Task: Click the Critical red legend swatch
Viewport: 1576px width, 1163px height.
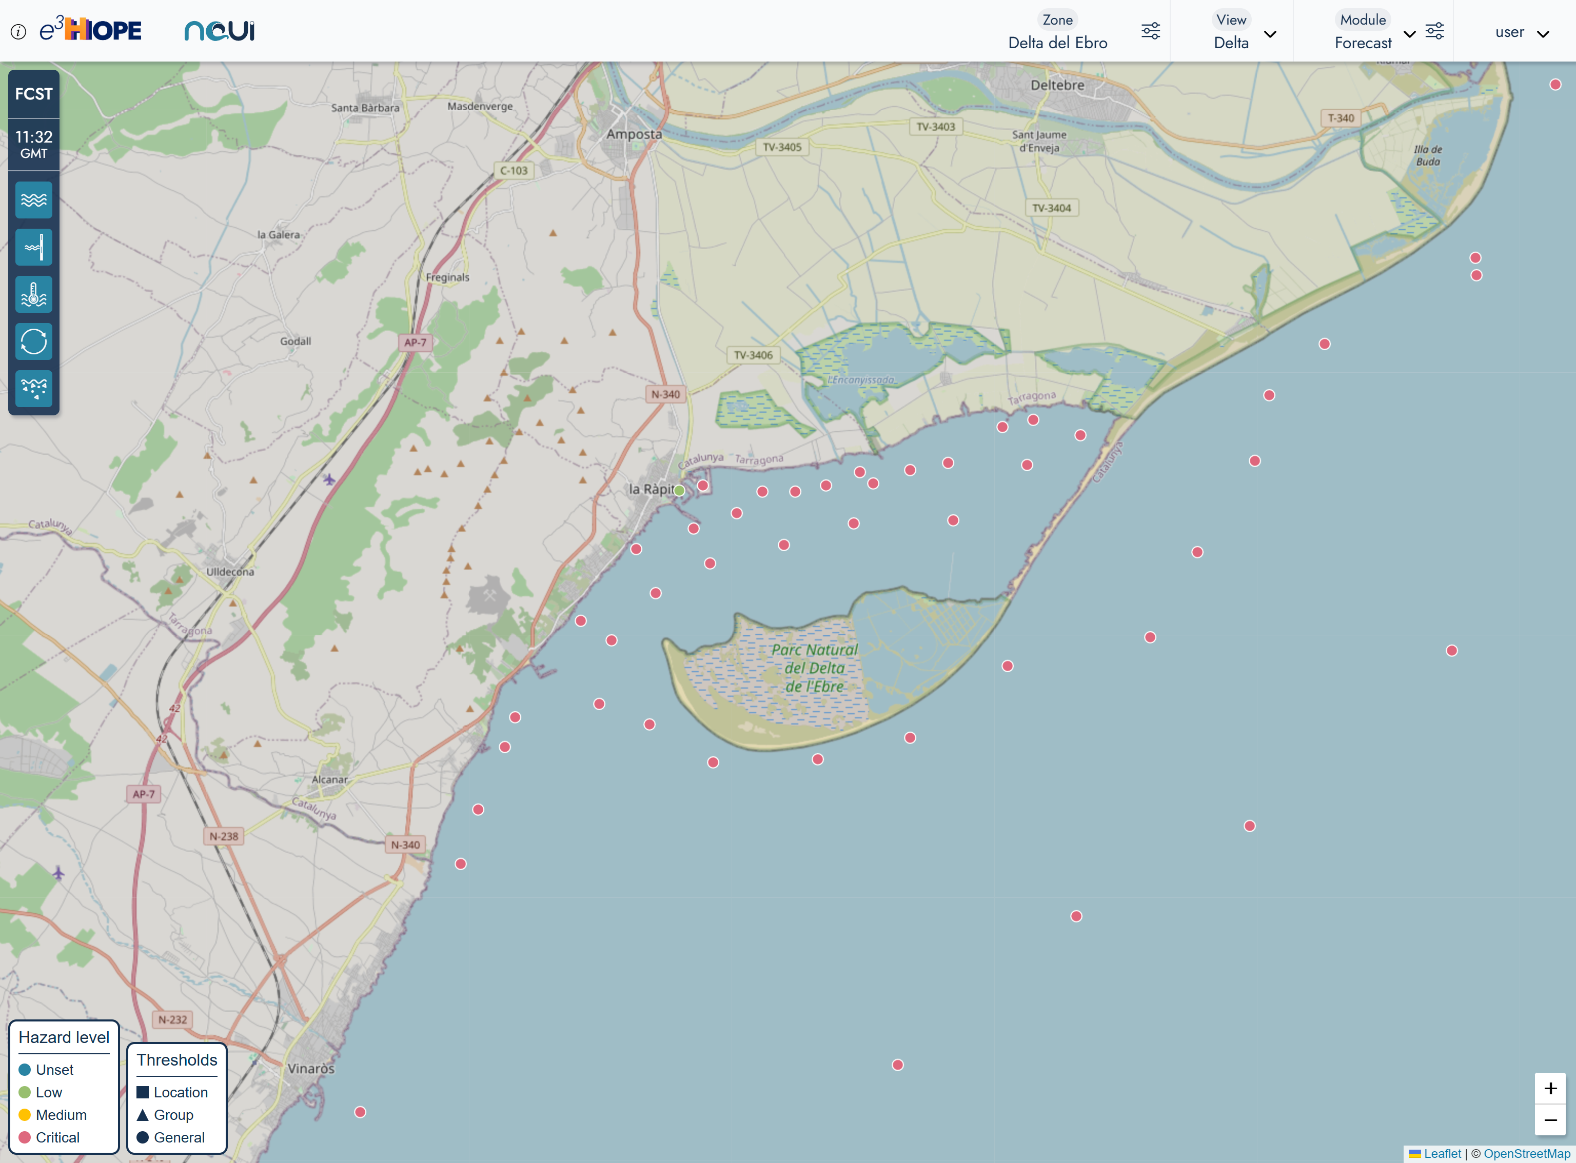Action: pyautogui.click(x=25, y=1138)
